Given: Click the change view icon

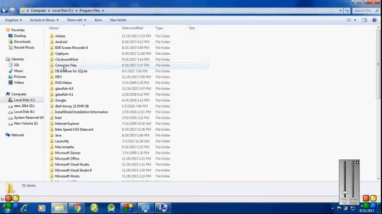Looking at the screenshot, I should coord(349,20).
